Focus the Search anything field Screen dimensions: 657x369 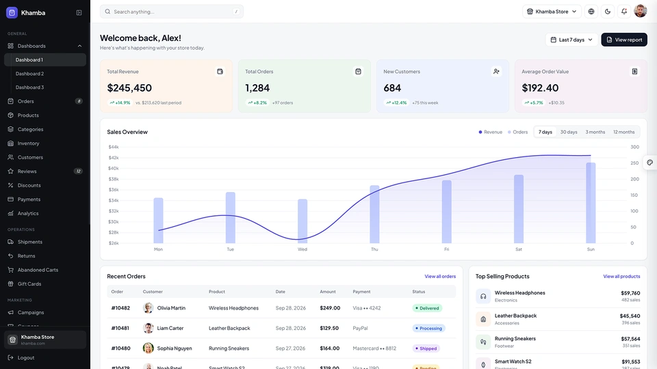coord(171,12)
